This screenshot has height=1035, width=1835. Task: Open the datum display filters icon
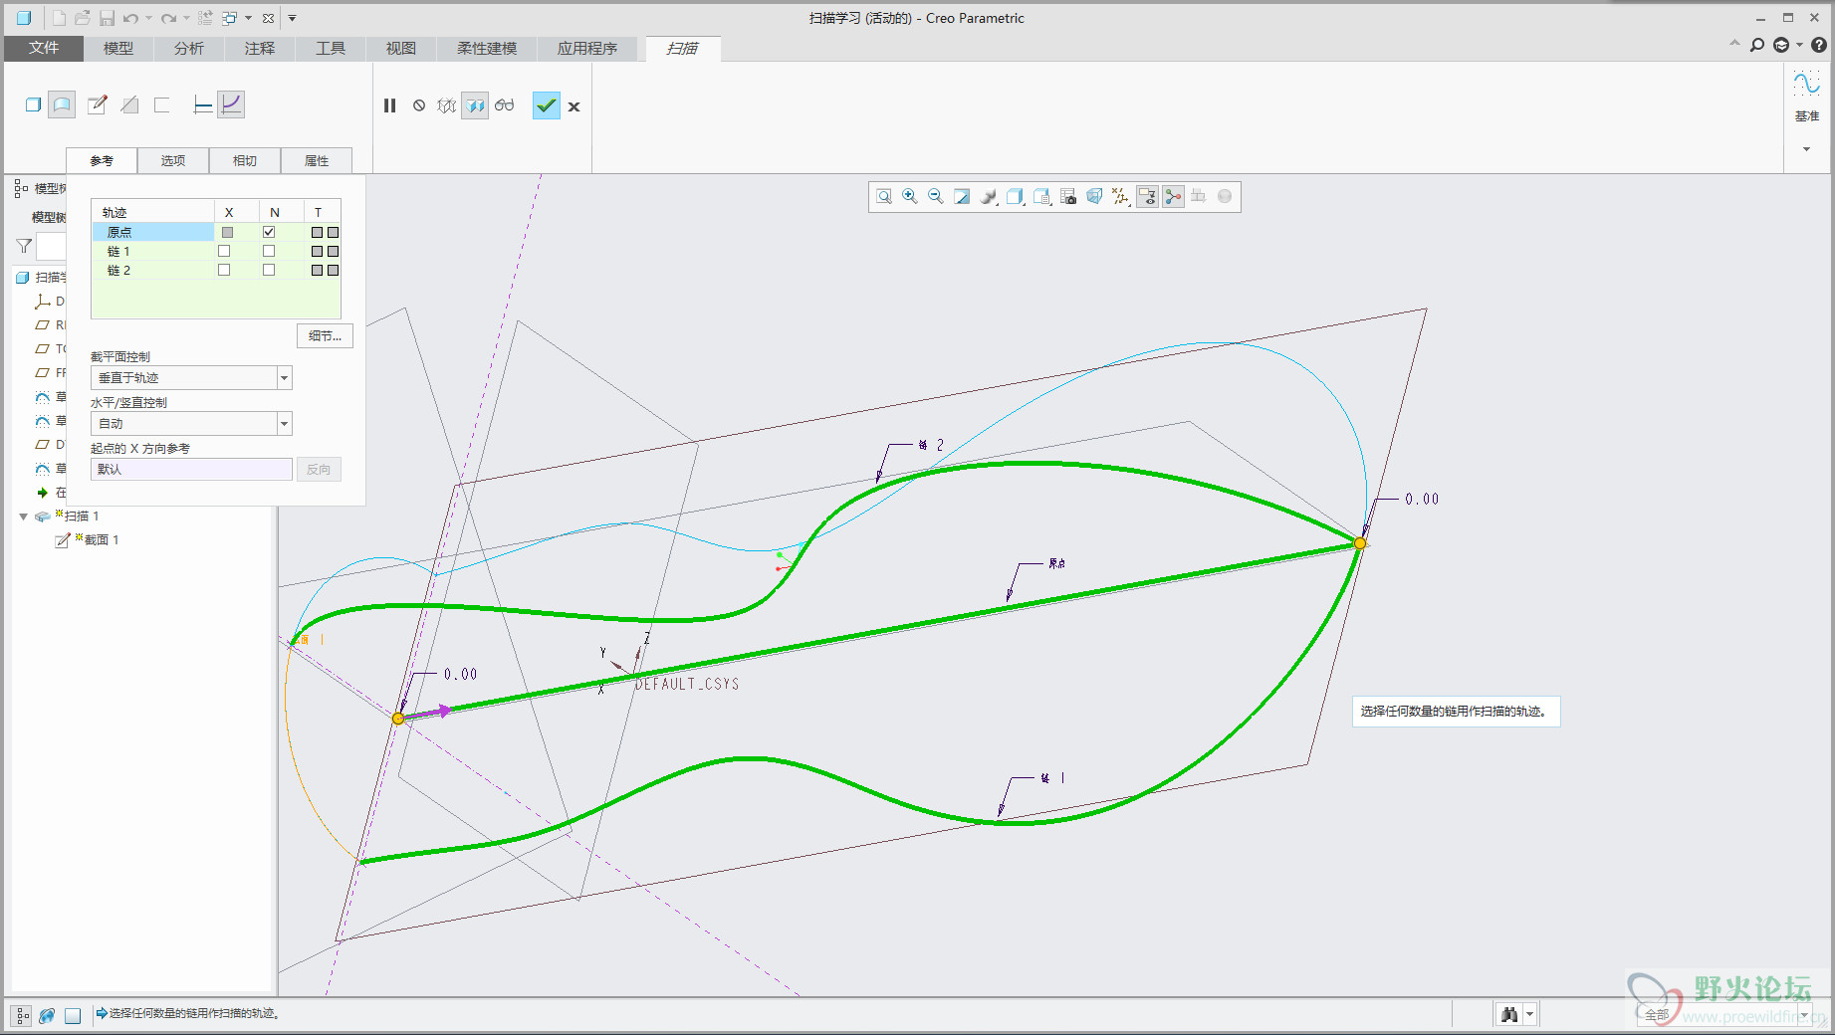(x=1121, y=197)
